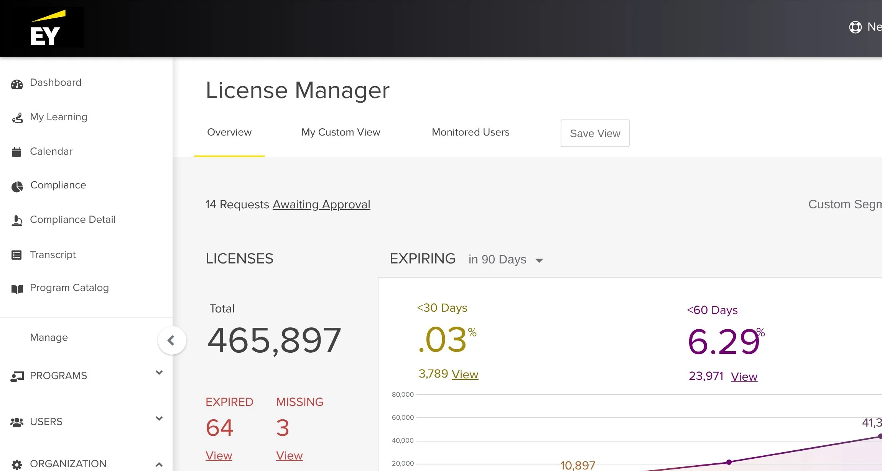Open Manage in the sidebar
Image resolution: width=882 pixels, height=471 pixels.
click(49, 337)
